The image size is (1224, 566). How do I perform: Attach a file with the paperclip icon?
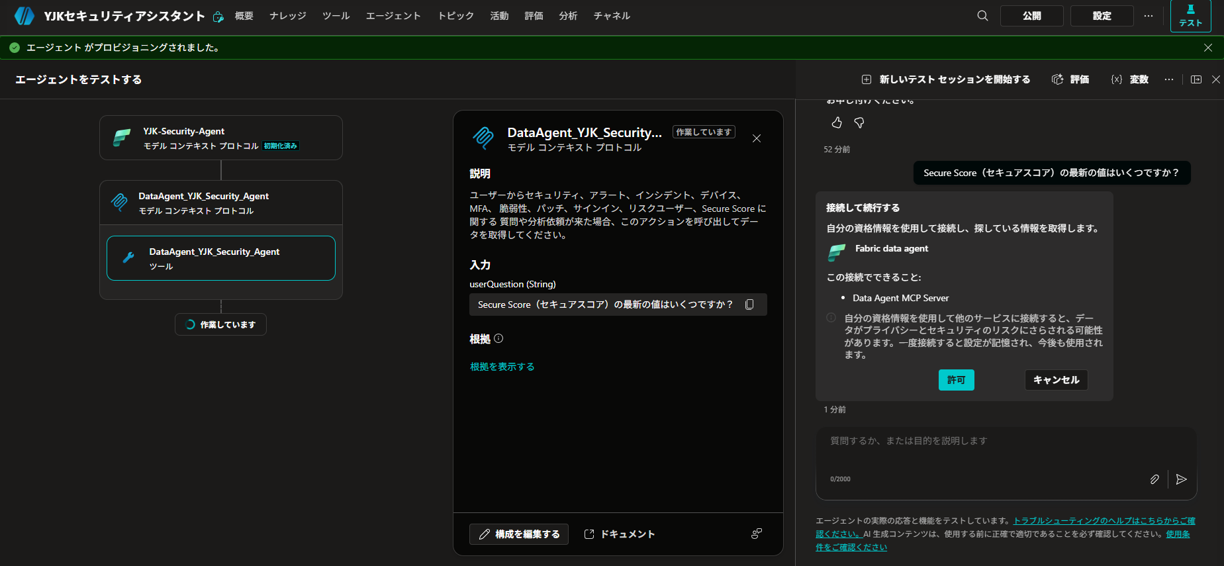pos(1154,479)
